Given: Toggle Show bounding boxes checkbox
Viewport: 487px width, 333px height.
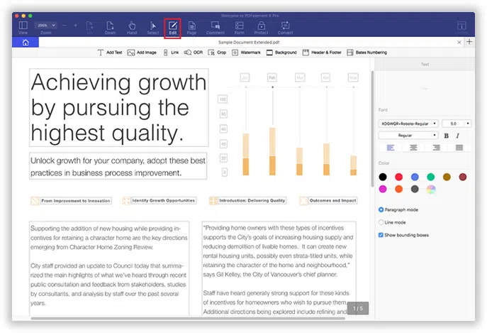Looking at the screenshot, I should [x=381, y=234].
